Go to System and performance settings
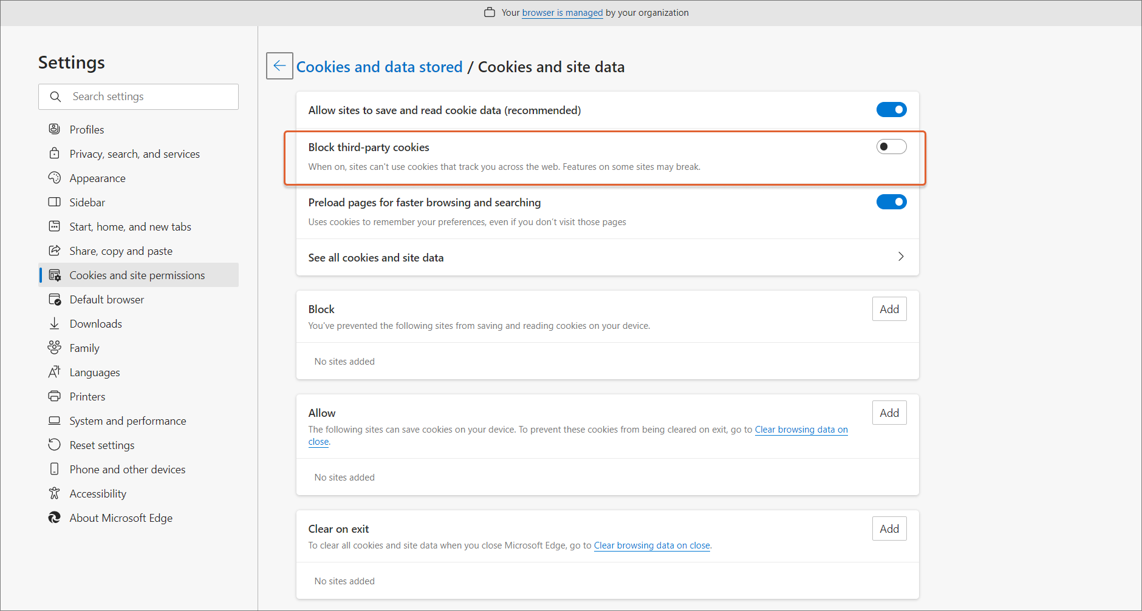 128,420
